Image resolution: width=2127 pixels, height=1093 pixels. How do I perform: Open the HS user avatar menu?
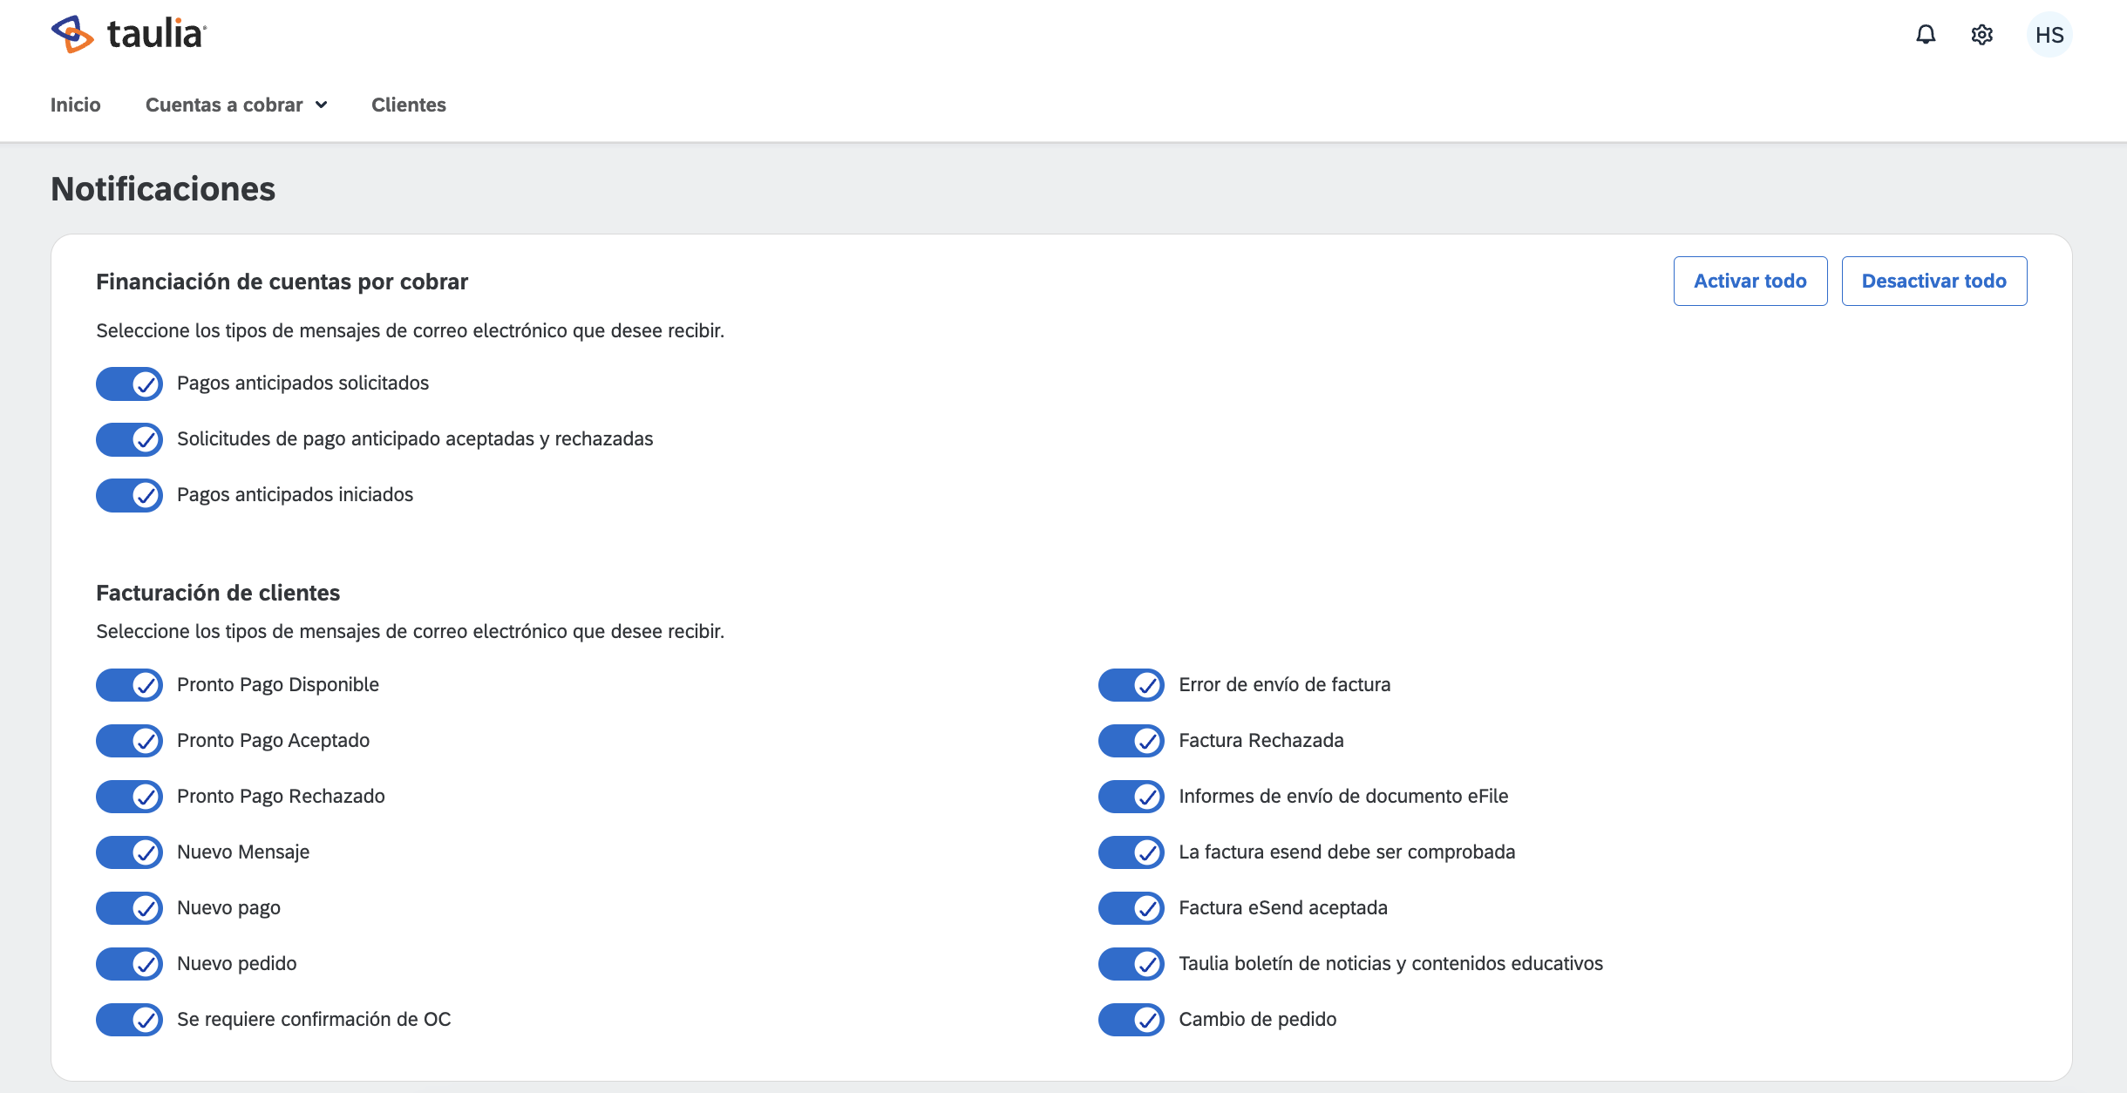coord(2049,35)
